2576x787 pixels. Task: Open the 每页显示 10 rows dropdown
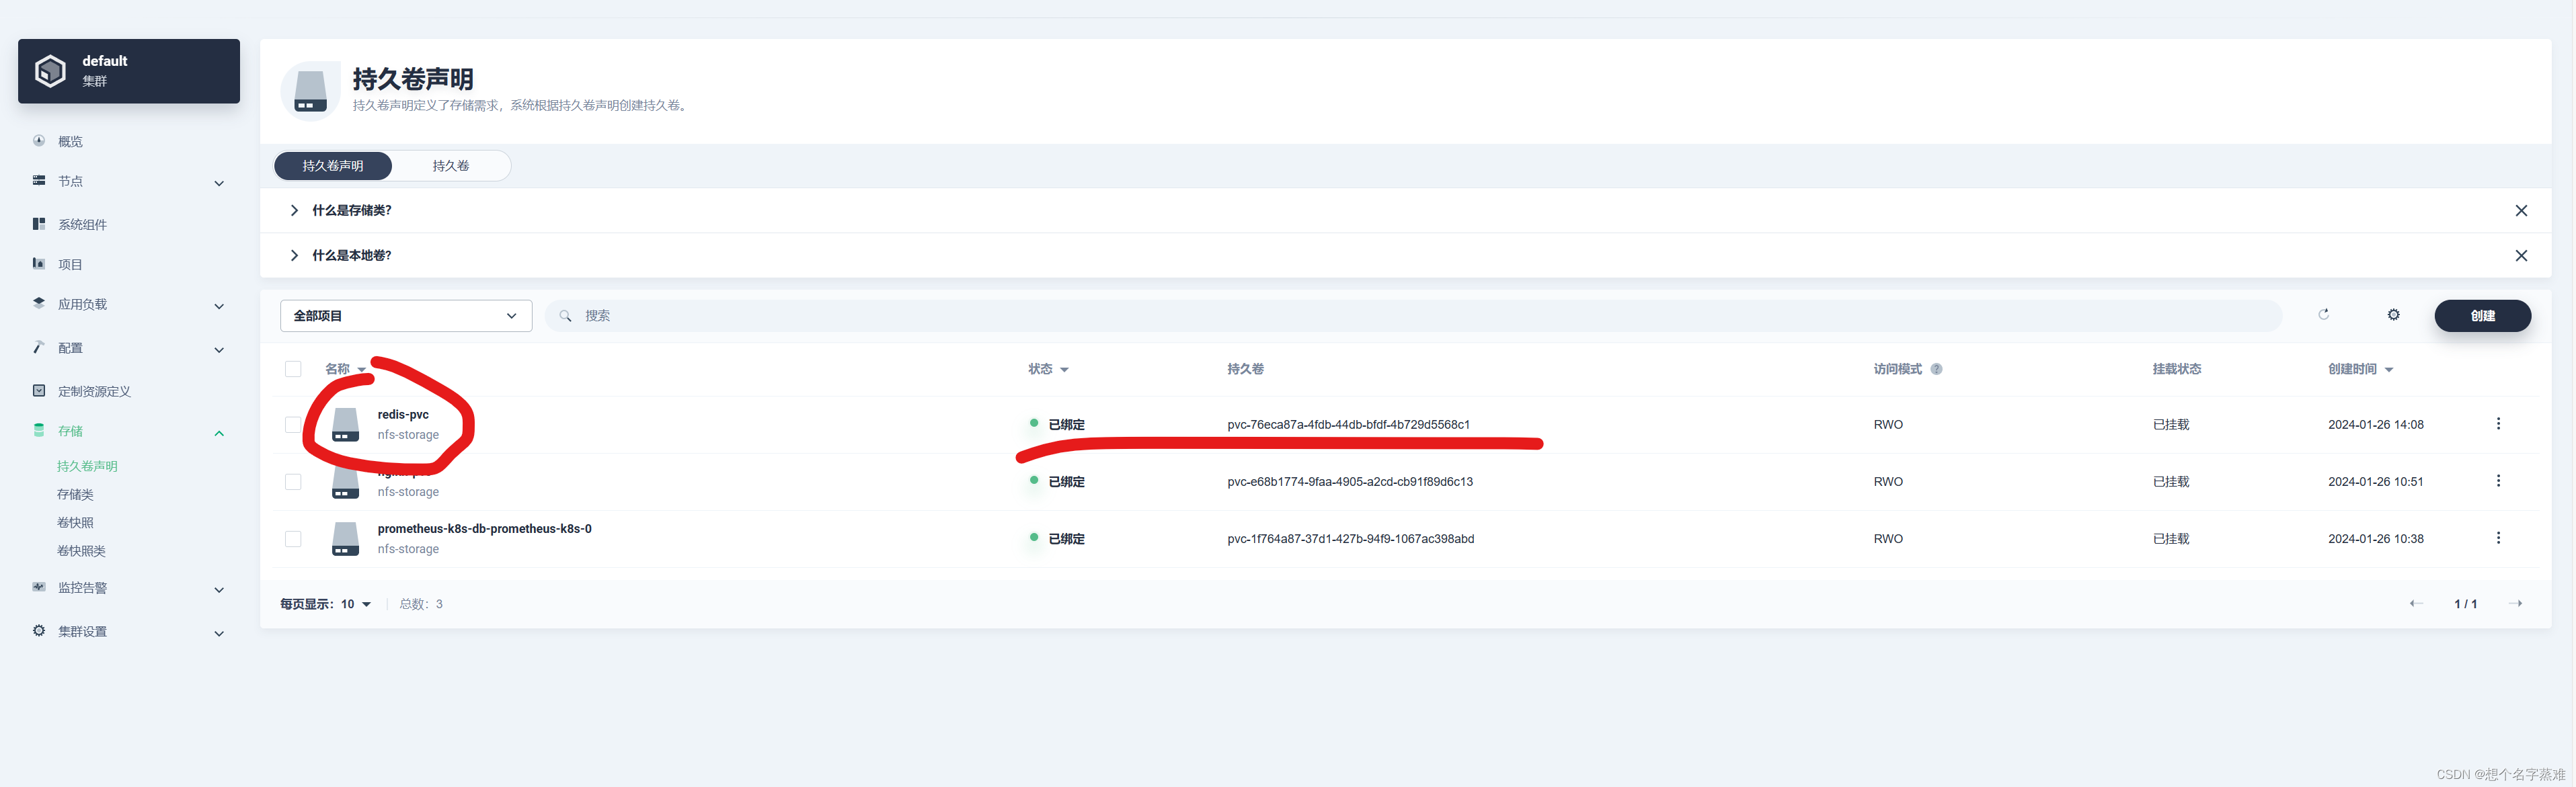(355, 604)
